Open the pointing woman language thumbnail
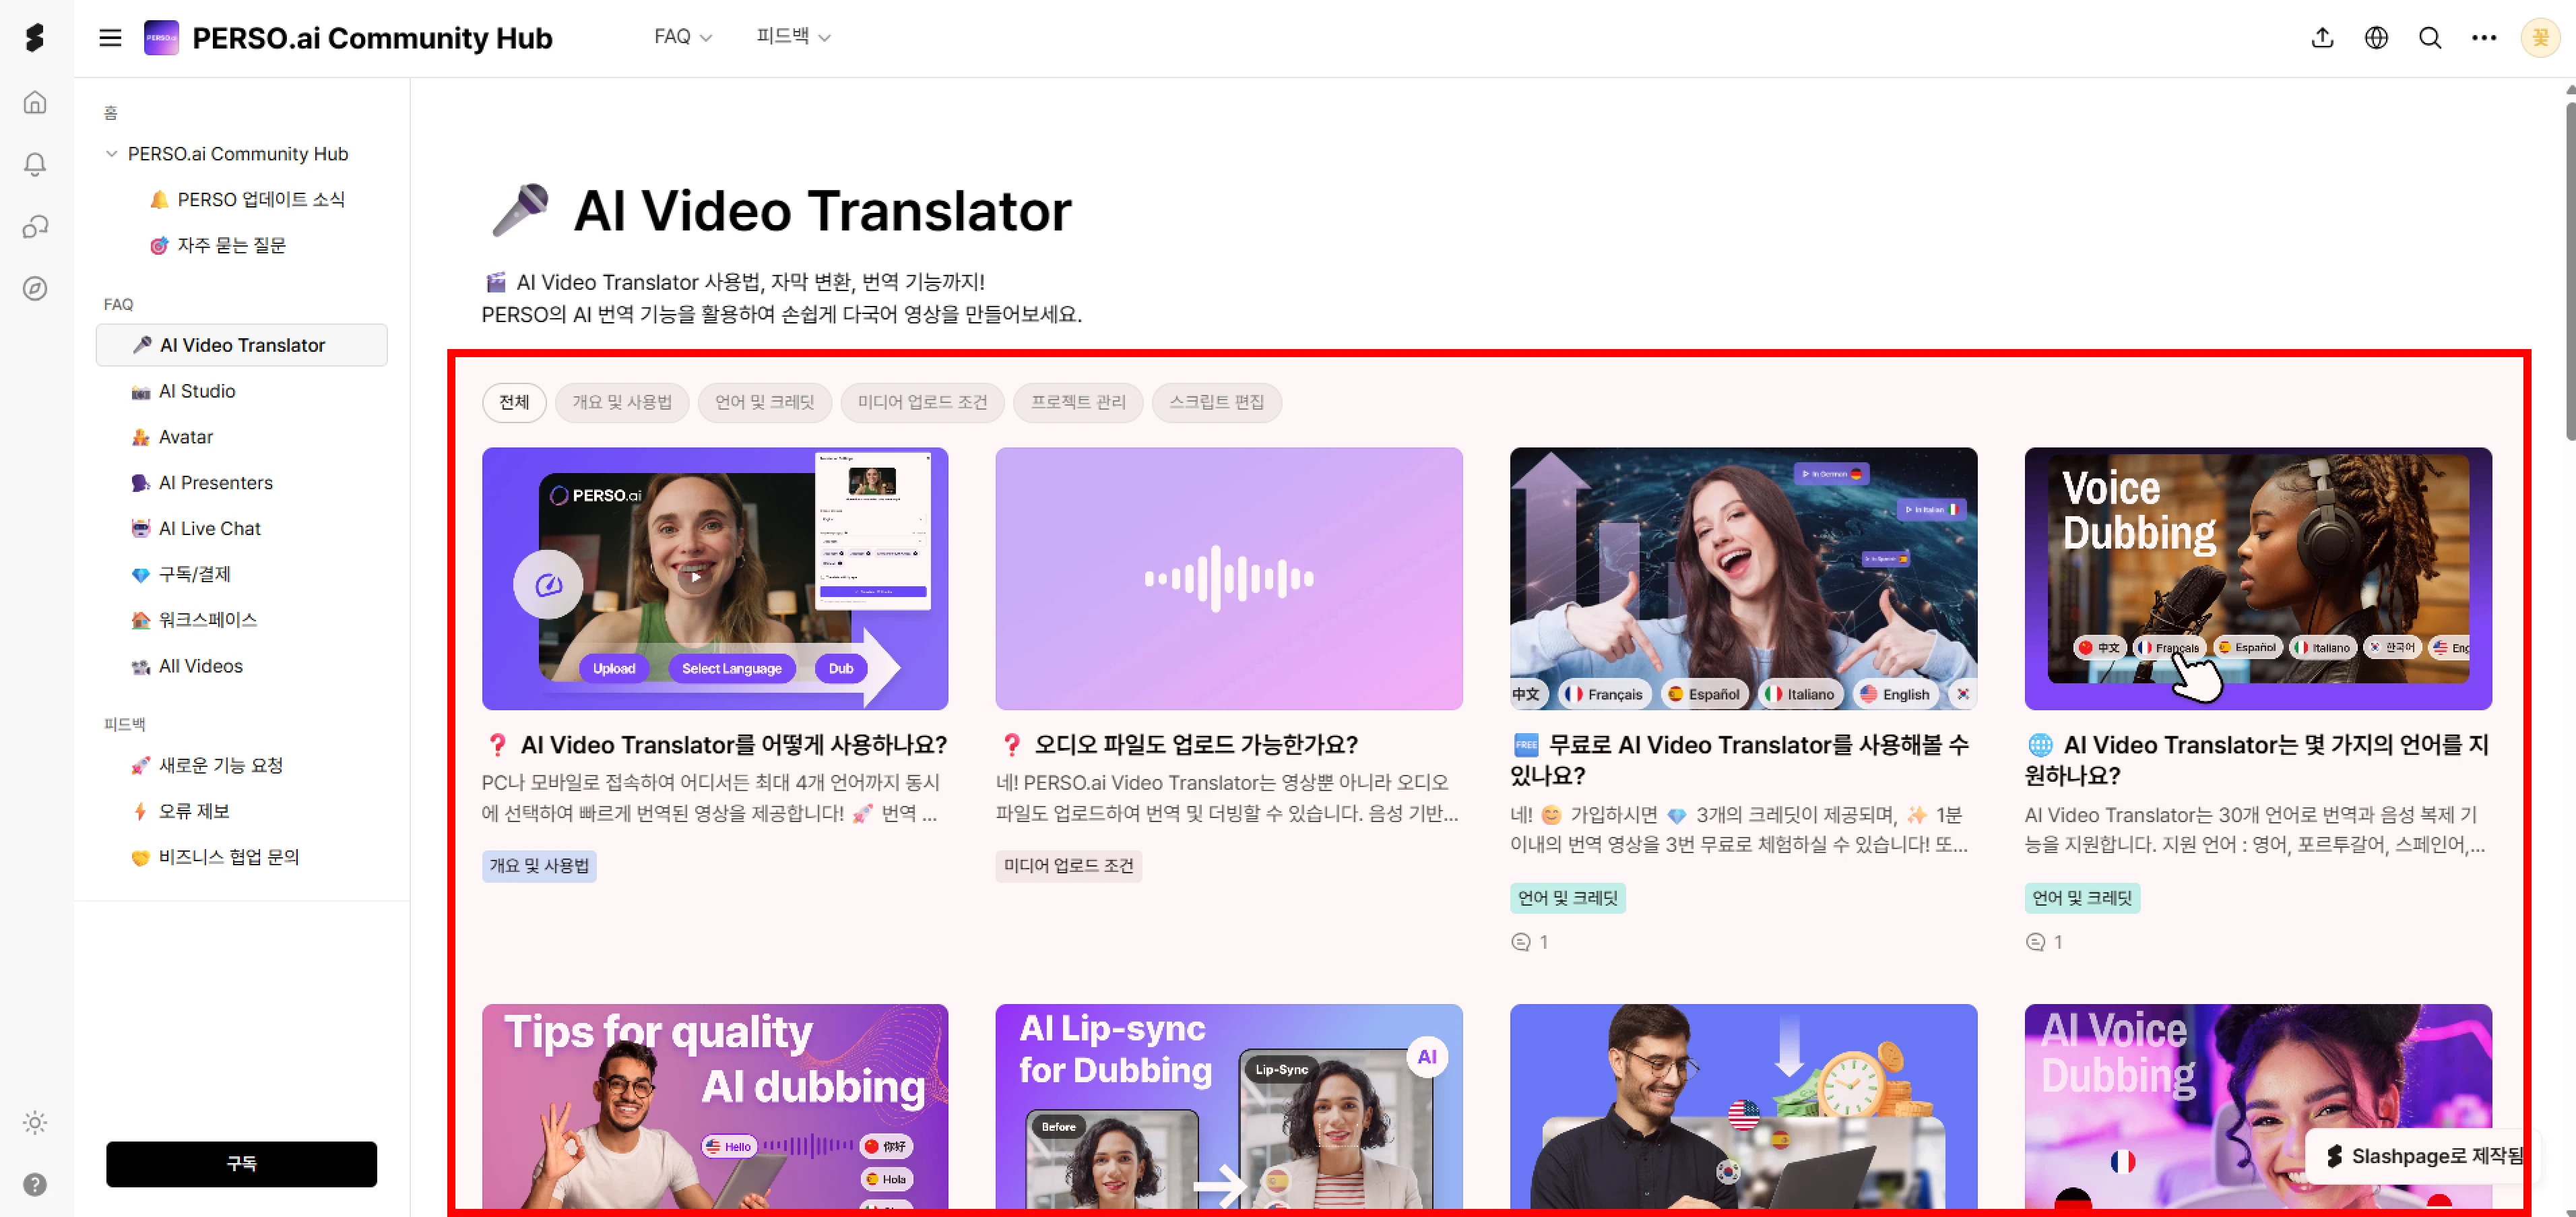Image resolution: width=2576 pixels, height=1217 pixels. pyautogui.click(x=1743, y=578)
